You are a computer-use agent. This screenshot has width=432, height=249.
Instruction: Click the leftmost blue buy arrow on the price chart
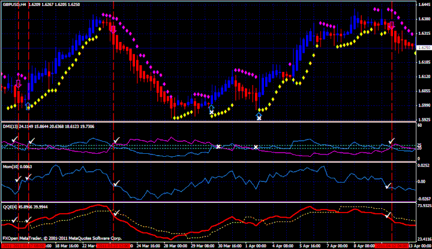click(x=28, y=105)
